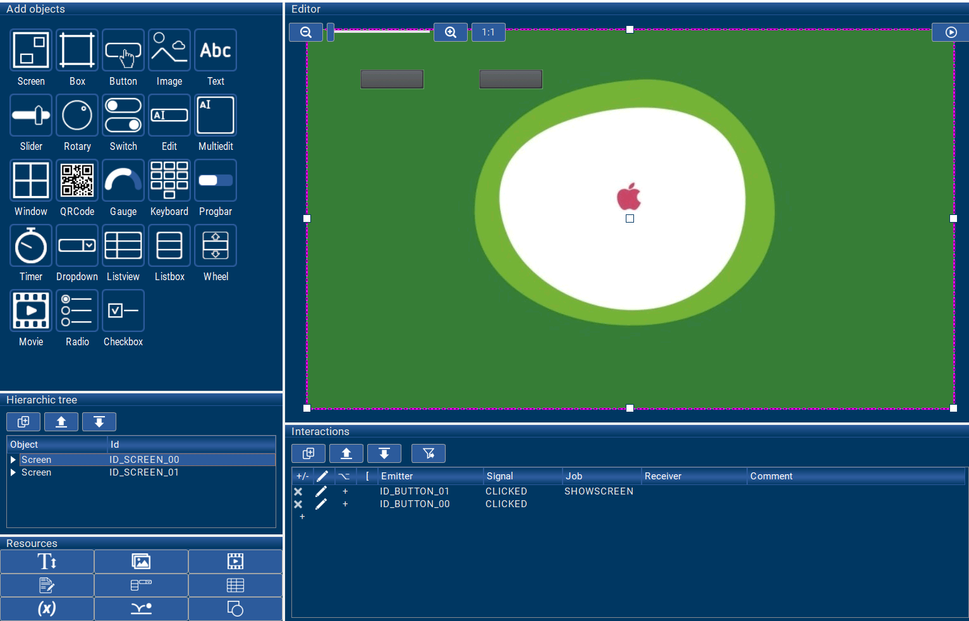Open the tables resource
Viewport: 969px width, 621px height.
235,585
